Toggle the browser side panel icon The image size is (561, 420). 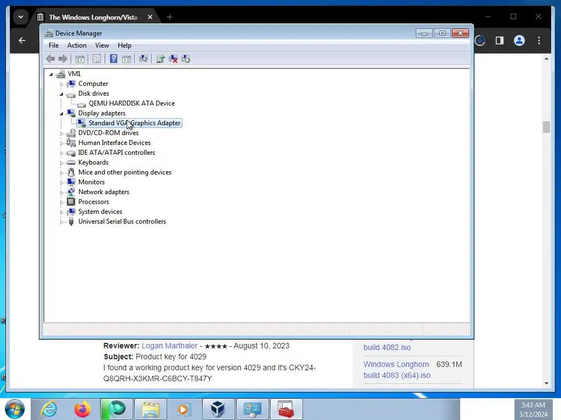point(500,40)
